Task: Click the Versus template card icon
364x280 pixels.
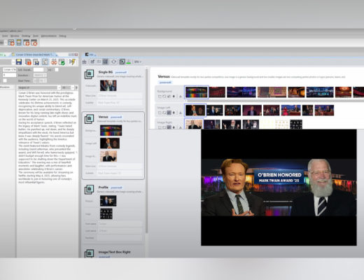Action: point(89,119)
